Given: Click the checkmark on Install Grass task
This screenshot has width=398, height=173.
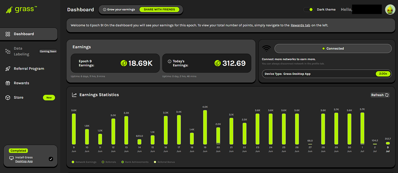Looking at the screenshot, I should (51, 159).
